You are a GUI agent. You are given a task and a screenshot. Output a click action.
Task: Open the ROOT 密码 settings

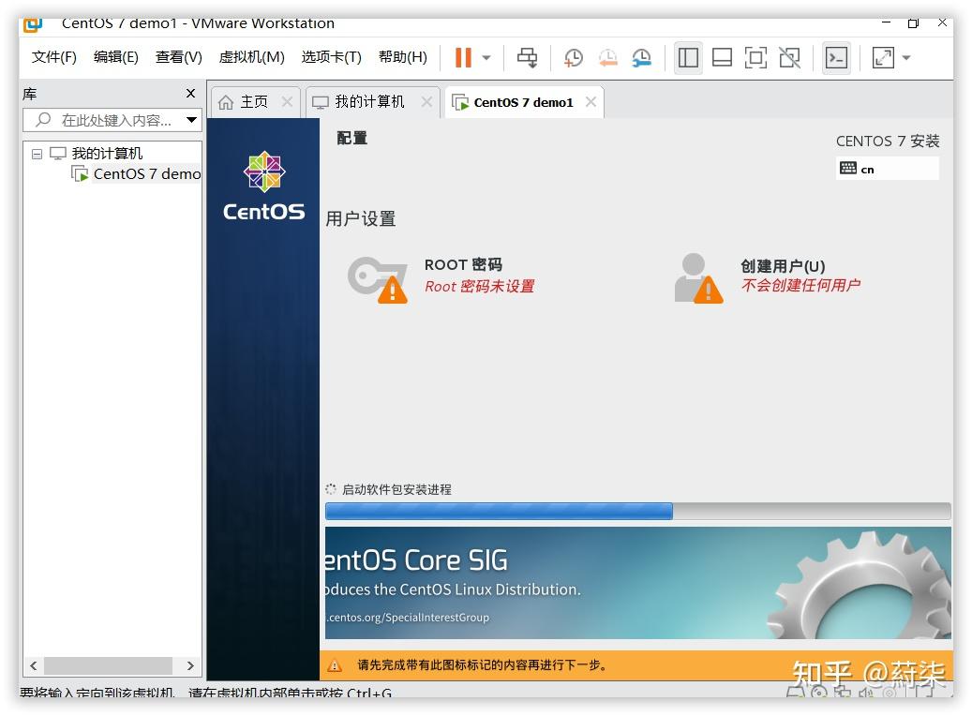pyautogui.click(x=463, y=264)
